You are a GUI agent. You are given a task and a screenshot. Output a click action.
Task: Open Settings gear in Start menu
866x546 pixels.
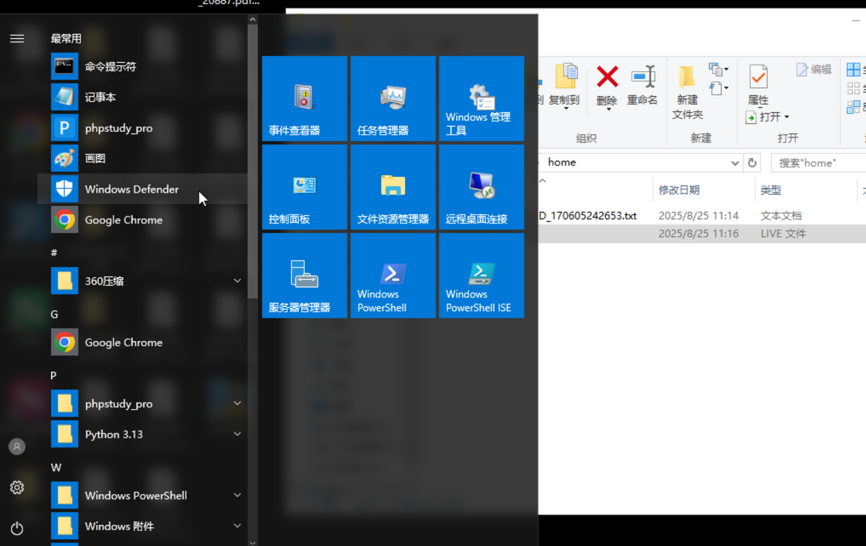[x=17, y=487]
